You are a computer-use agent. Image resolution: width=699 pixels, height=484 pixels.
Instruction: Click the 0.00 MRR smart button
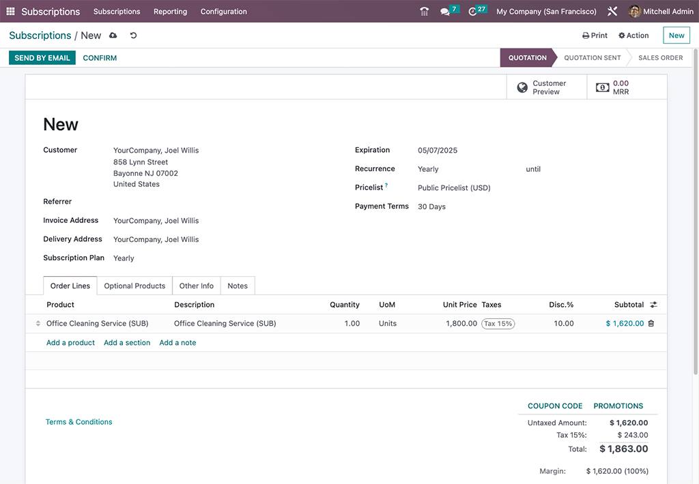625,87
